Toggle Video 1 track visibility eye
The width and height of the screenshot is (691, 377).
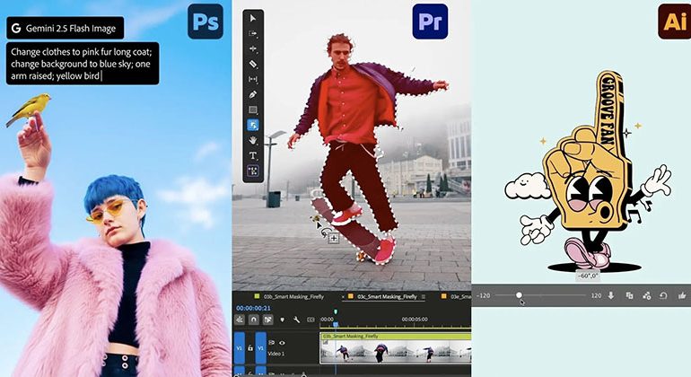coord(283,343)
